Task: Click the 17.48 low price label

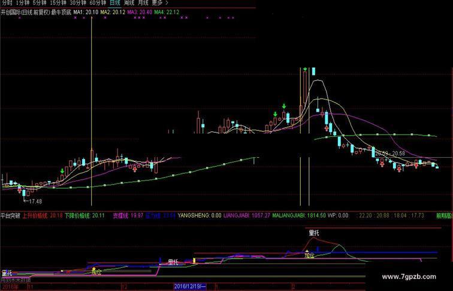Action: [35, 201]
